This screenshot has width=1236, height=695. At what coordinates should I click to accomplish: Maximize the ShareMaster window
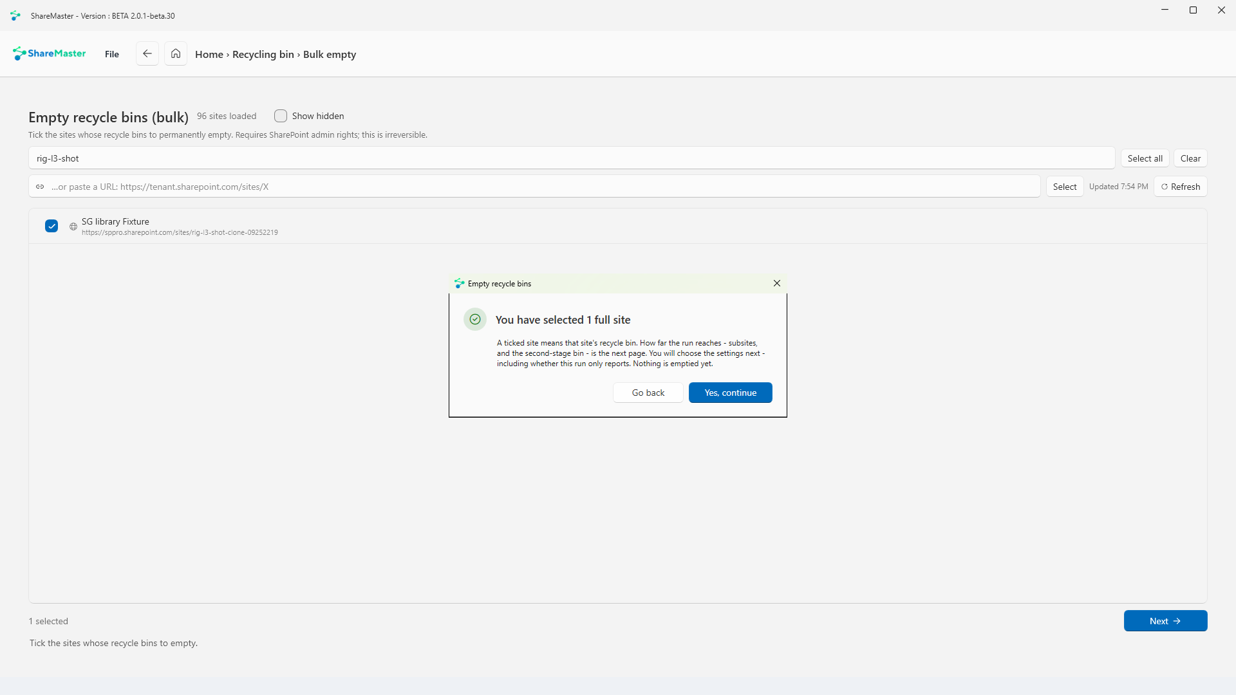[x=1193, y=10]
